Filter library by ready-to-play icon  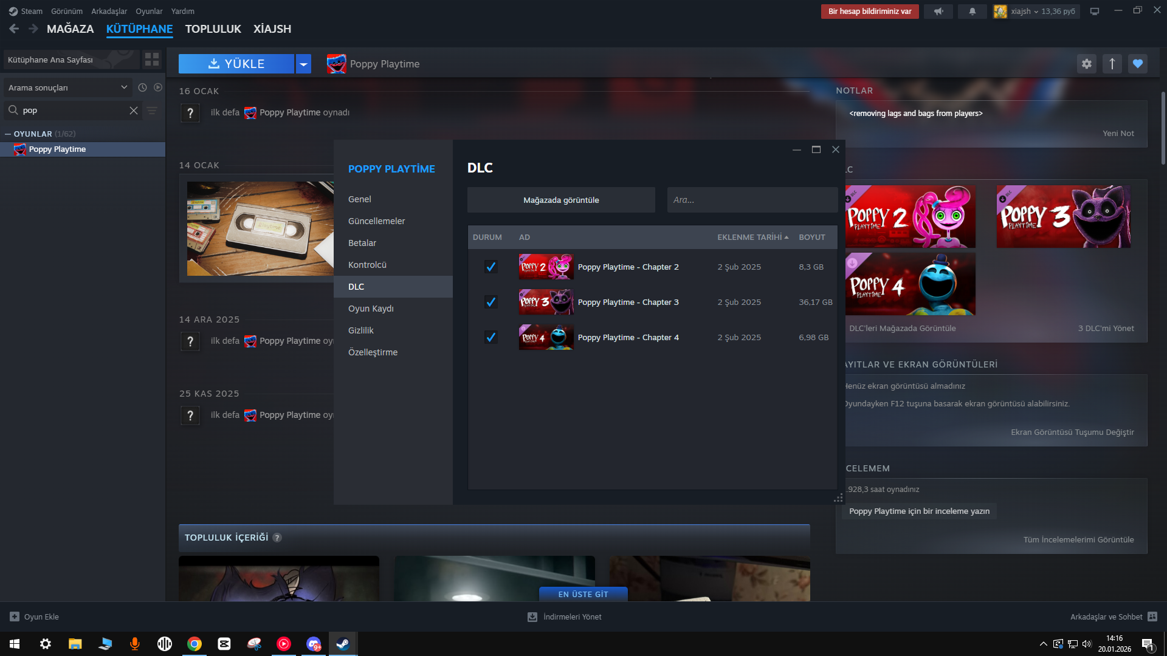coord(158,87)
